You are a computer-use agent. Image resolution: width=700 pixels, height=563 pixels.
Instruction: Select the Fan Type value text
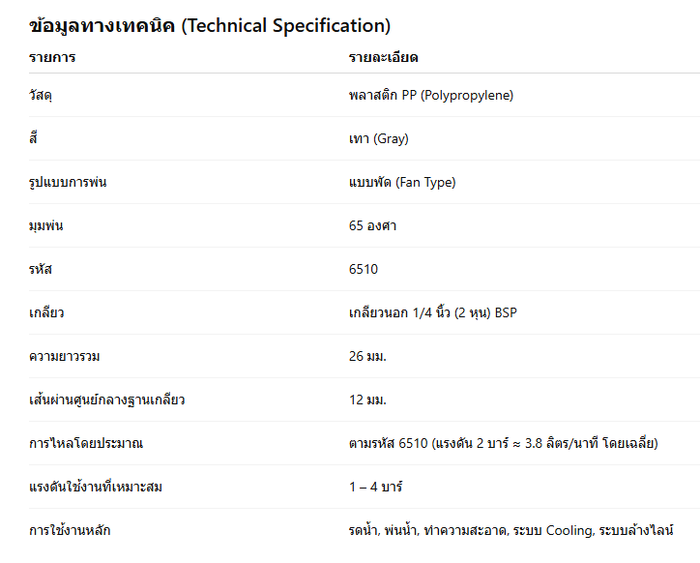coord(402,182)
